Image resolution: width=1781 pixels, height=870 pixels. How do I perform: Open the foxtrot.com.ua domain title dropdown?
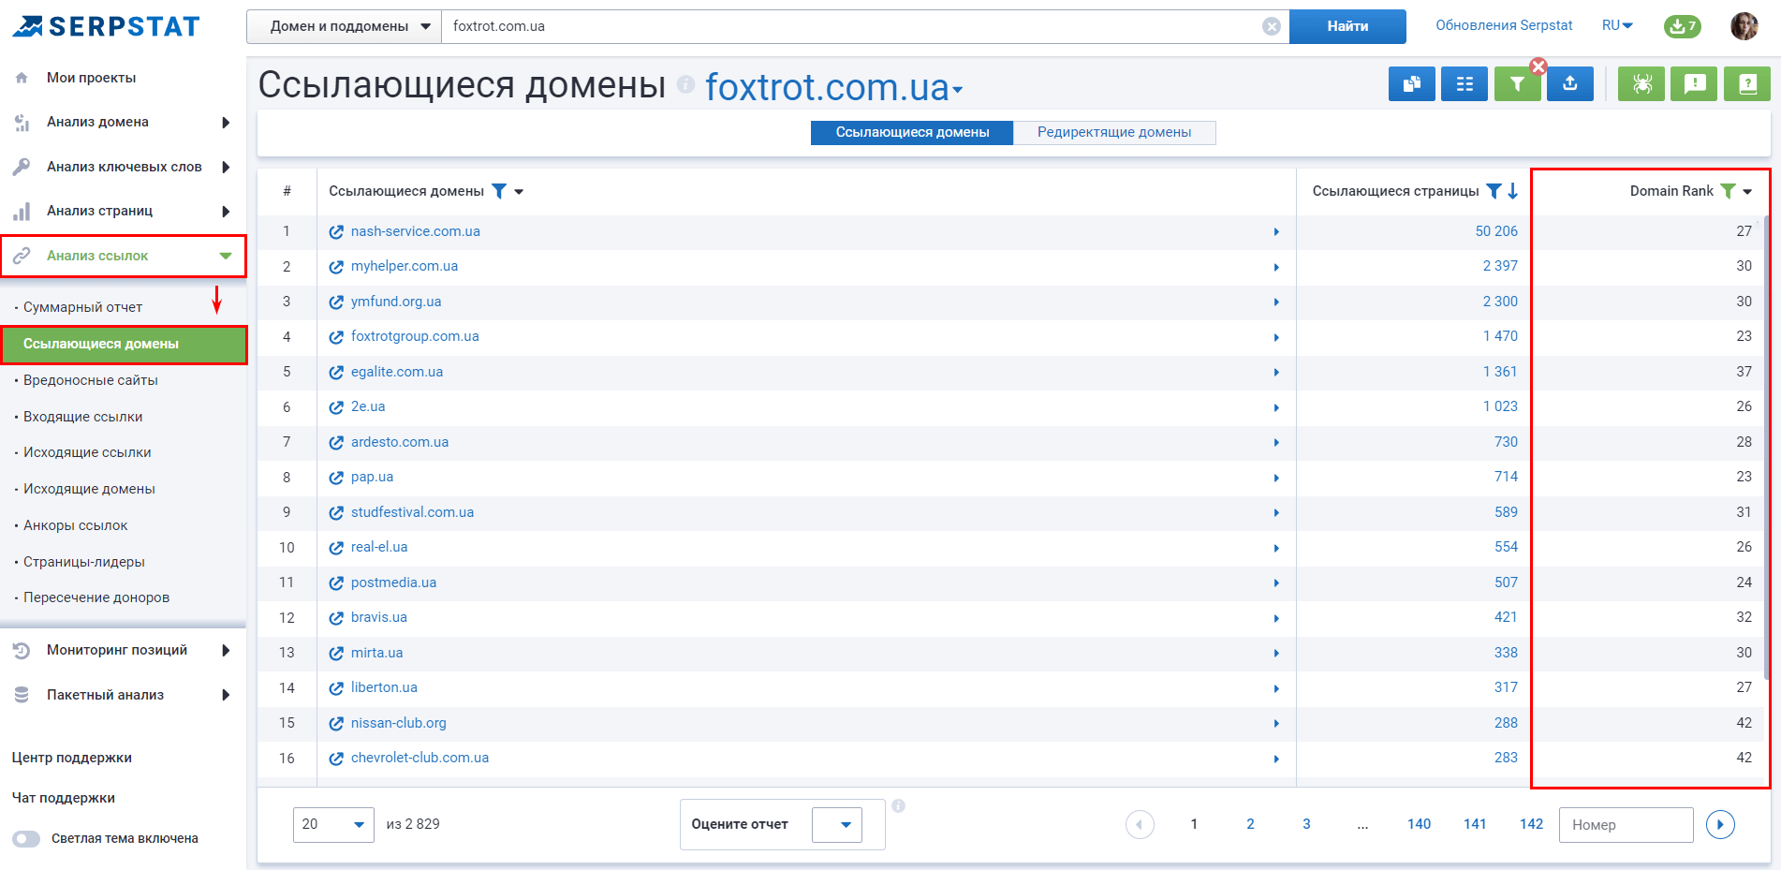[958, 90]
